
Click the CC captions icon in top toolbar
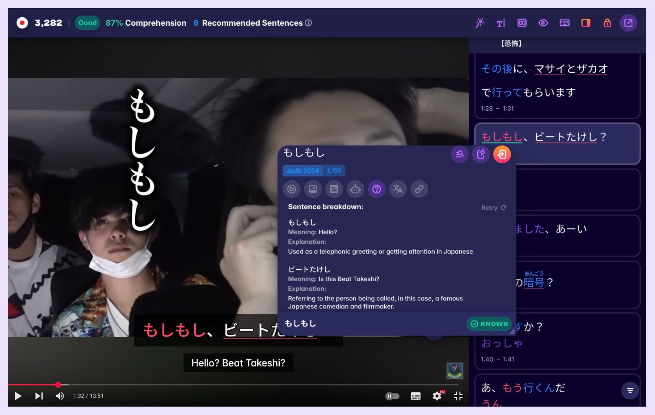pyautogui.click(x=522, y=23)
